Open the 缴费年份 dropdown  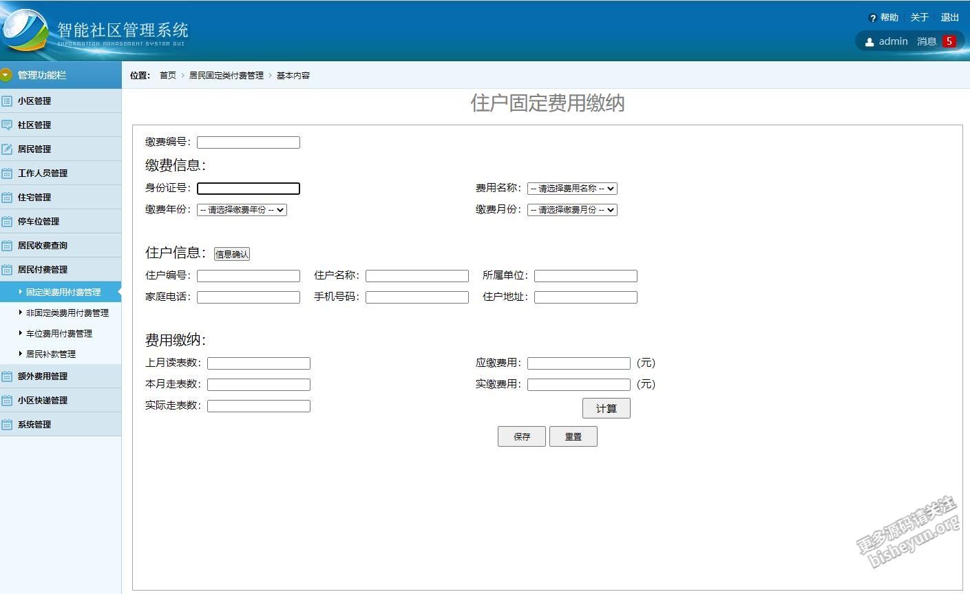(242, 210)
